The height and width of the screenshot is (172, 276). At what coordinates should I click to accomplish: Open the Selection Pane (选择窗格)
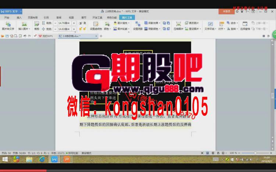tap(245, 26)
